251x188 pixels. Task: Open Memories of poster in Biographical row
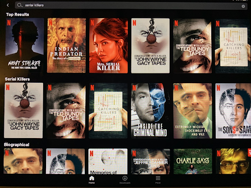coord(108,161)
